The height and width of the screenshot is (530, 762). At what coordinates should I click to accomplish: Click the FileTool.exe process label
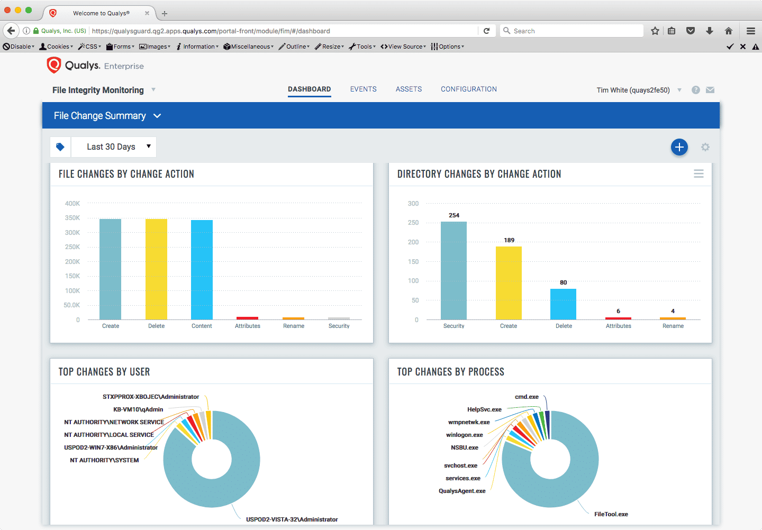pyautogui.click(x=611, y=514)
